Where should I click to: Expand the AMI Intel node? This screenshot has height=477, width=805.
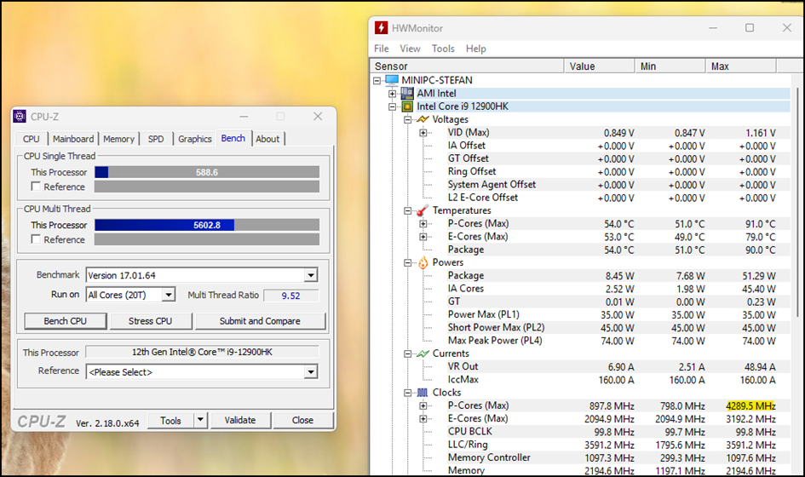point(392,94)
